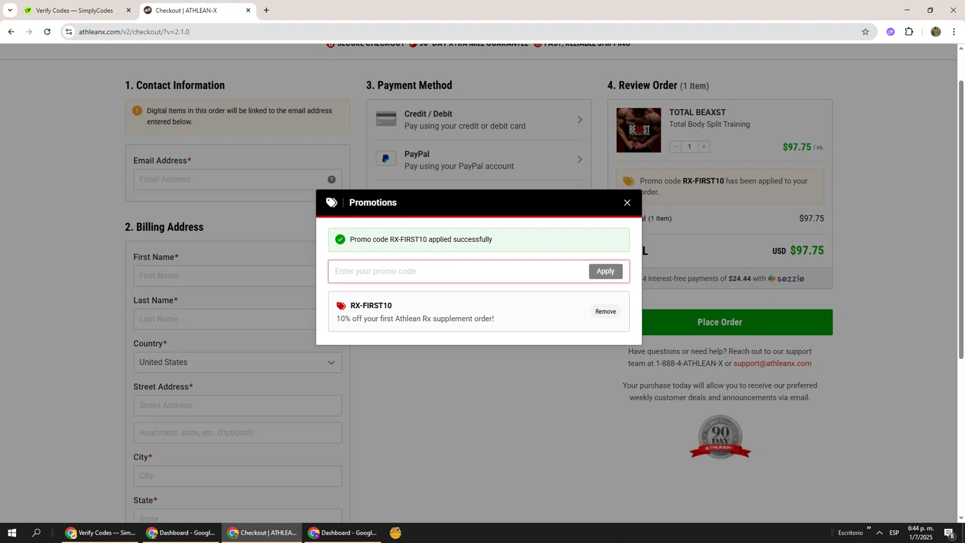Viewport: 965px width, 543px height.
Task: Open the TOTAL BEAXST product thumbnail
Action: tap(638, 130)
